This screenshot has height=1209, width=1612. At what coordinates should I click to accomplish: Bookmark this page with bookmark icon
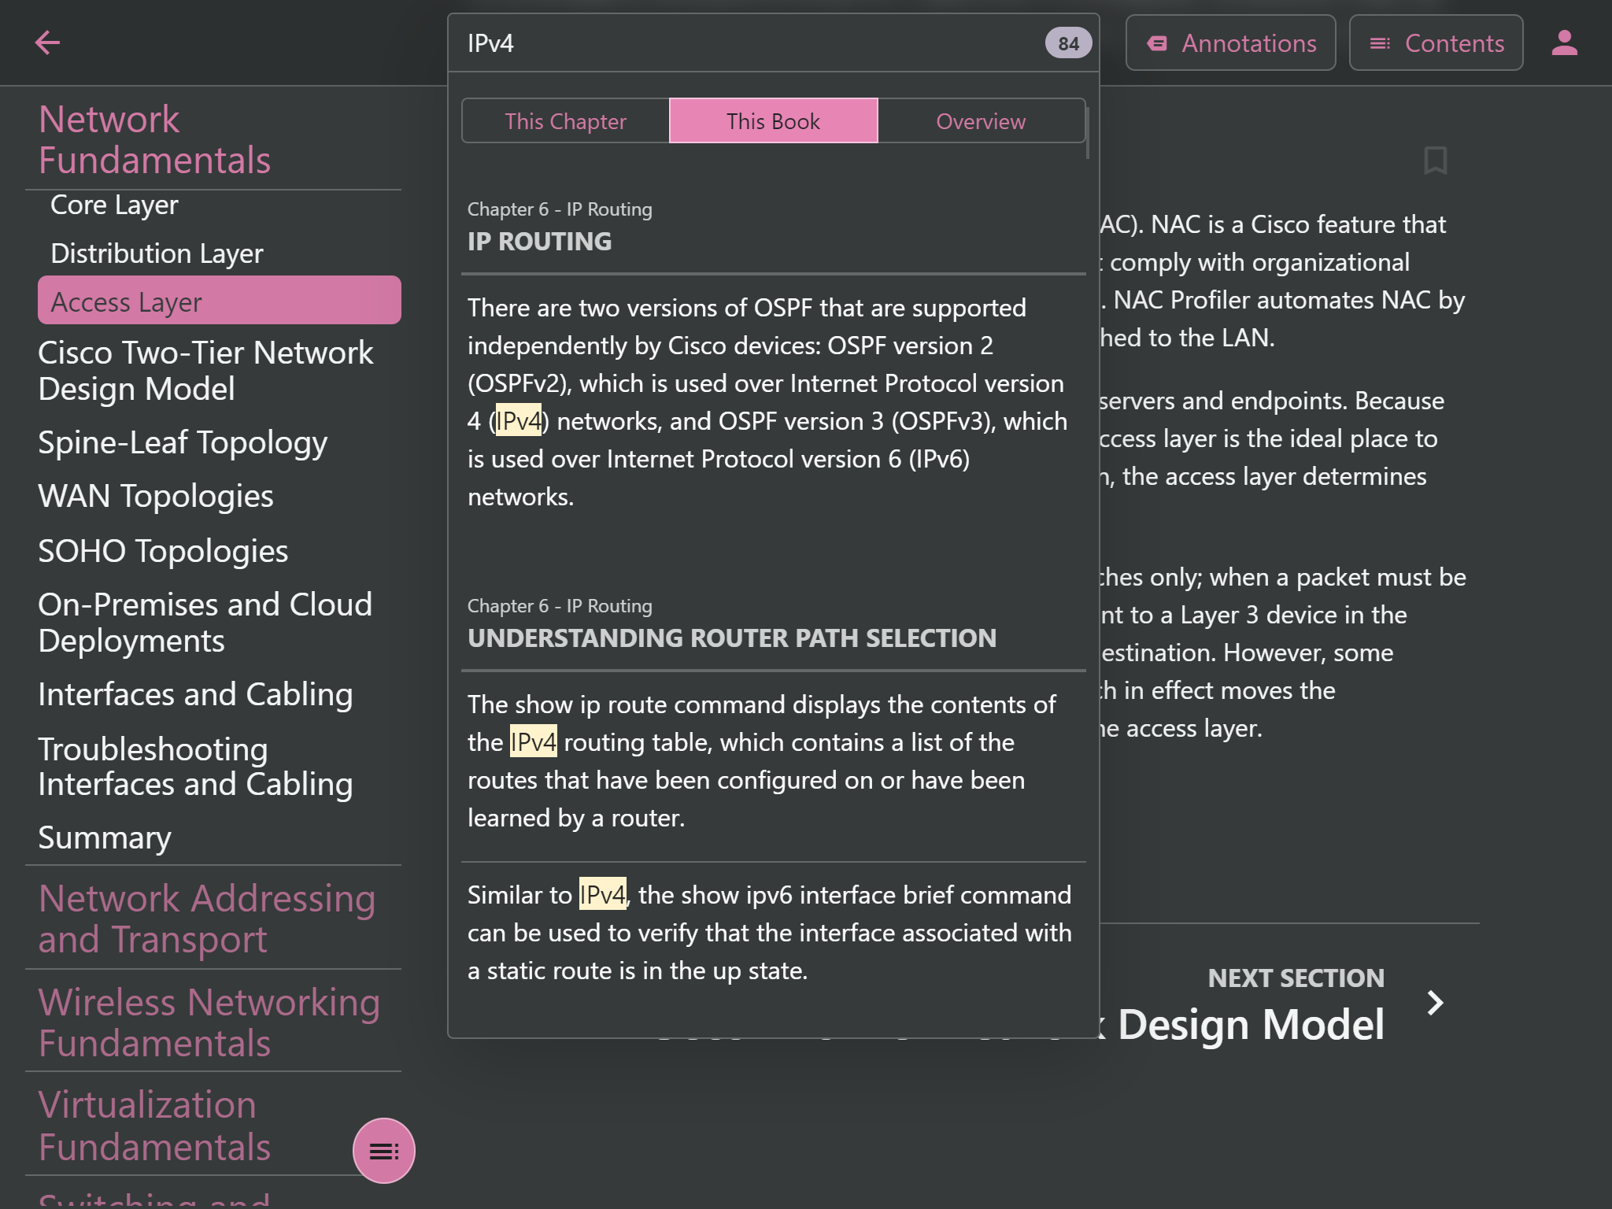click(1435, 161)
